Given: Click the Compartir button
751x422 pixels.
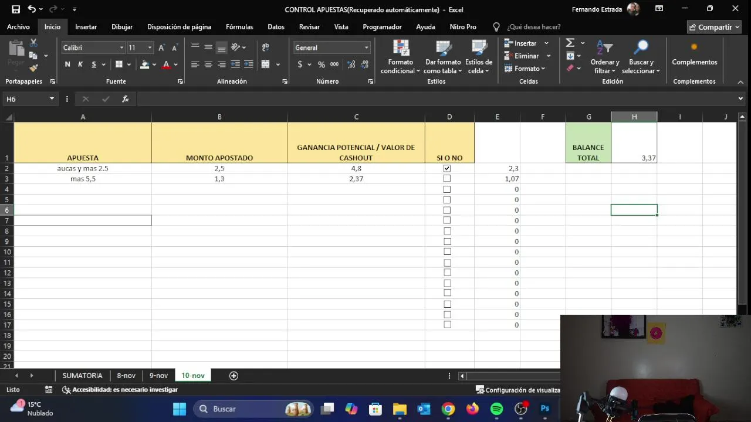Looking at the screenshot, I should point(714,27).
